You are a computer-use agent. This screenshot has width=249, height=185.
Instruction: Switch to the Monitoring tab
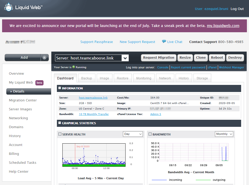click(144, 78)
